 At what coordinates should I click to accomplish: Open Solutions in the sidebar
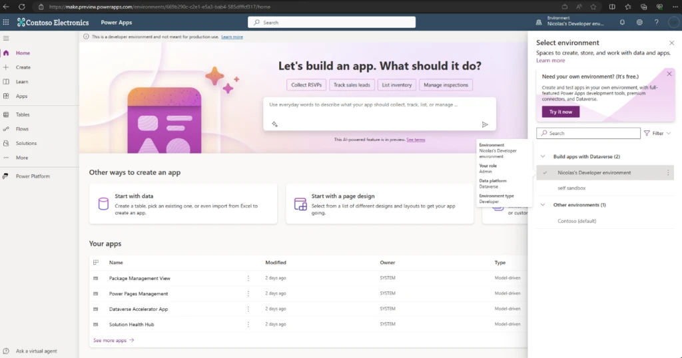pyautogui.click(x=26, y=143)
